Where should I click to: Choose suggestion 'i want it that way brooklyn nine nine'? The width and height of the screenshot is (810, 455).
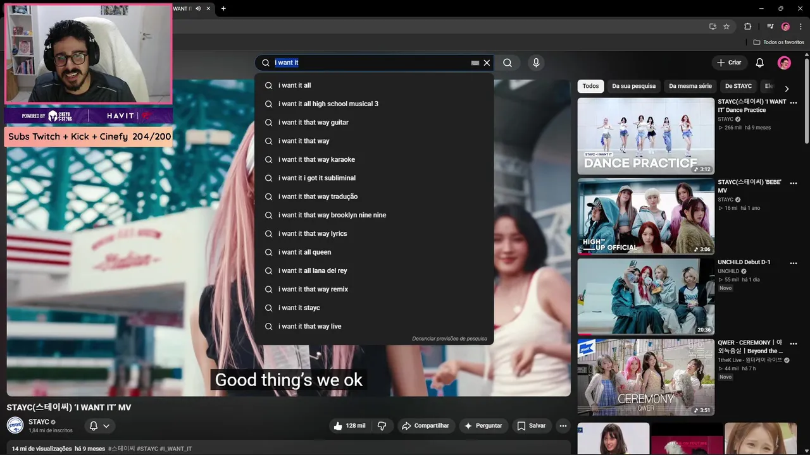[x=374, y=215]
